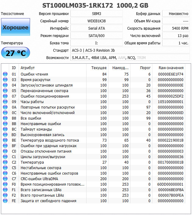Click the status orb for Время раскрутки
192x215 pixels.
click(5, 80)
